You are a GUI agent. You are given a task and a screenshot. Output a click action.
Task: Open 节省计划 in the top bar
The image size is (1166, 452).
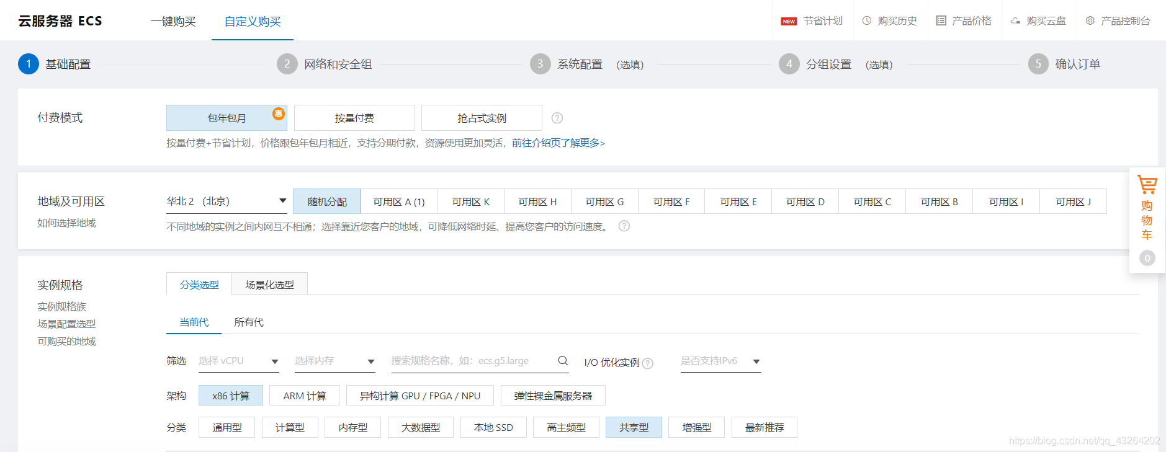pos(823,20)
